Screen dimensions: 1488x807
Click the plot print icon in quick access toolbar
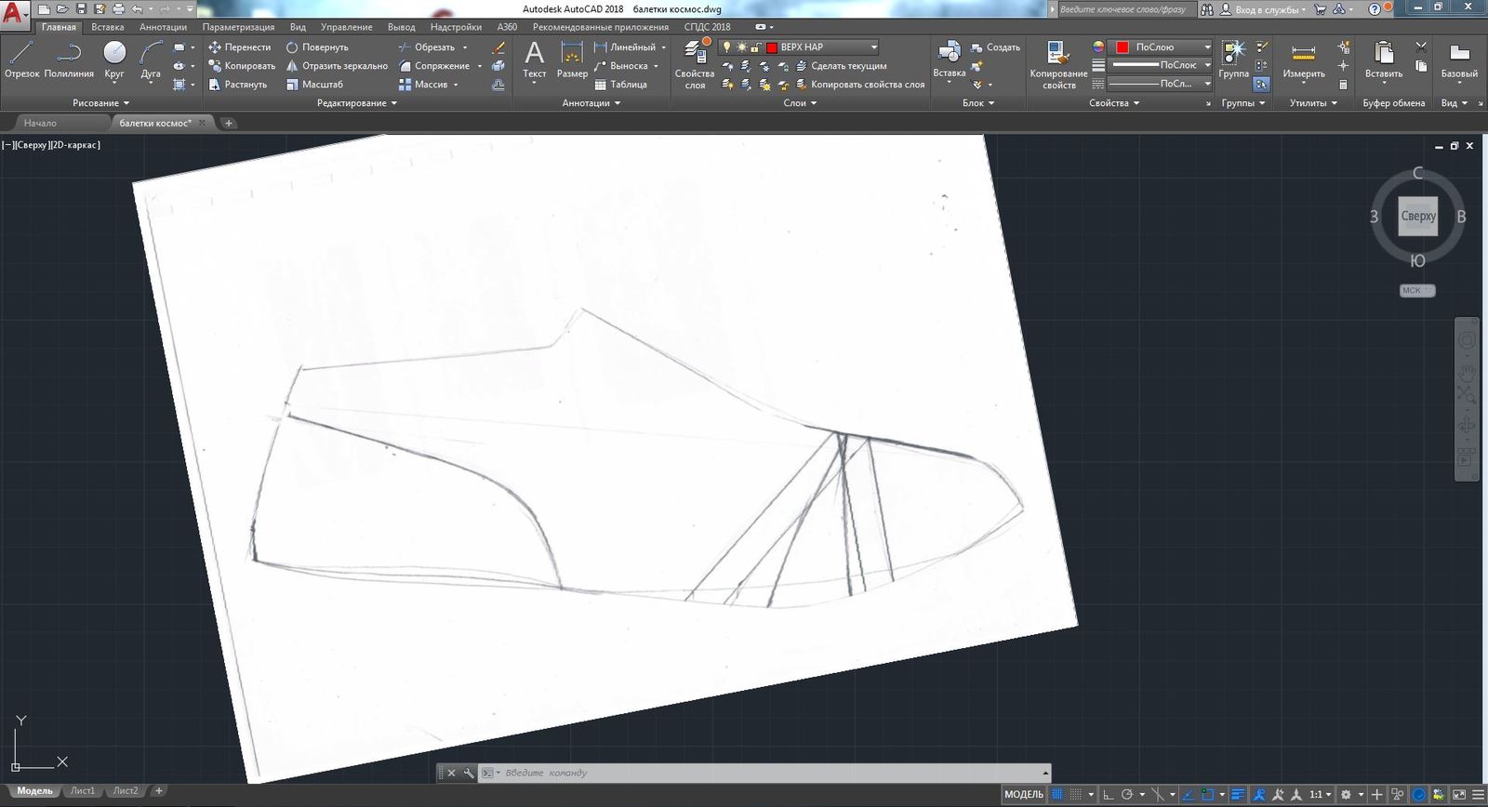coord(118,9)
